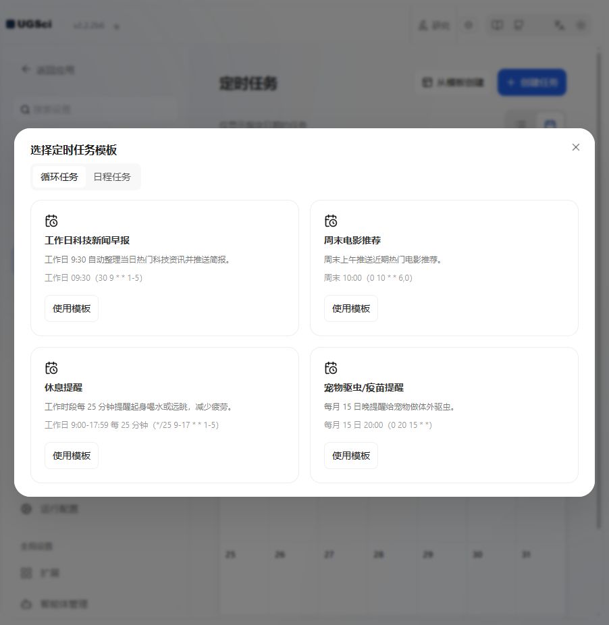
Task: Close the template selection dialog
Action: (575, 148)
